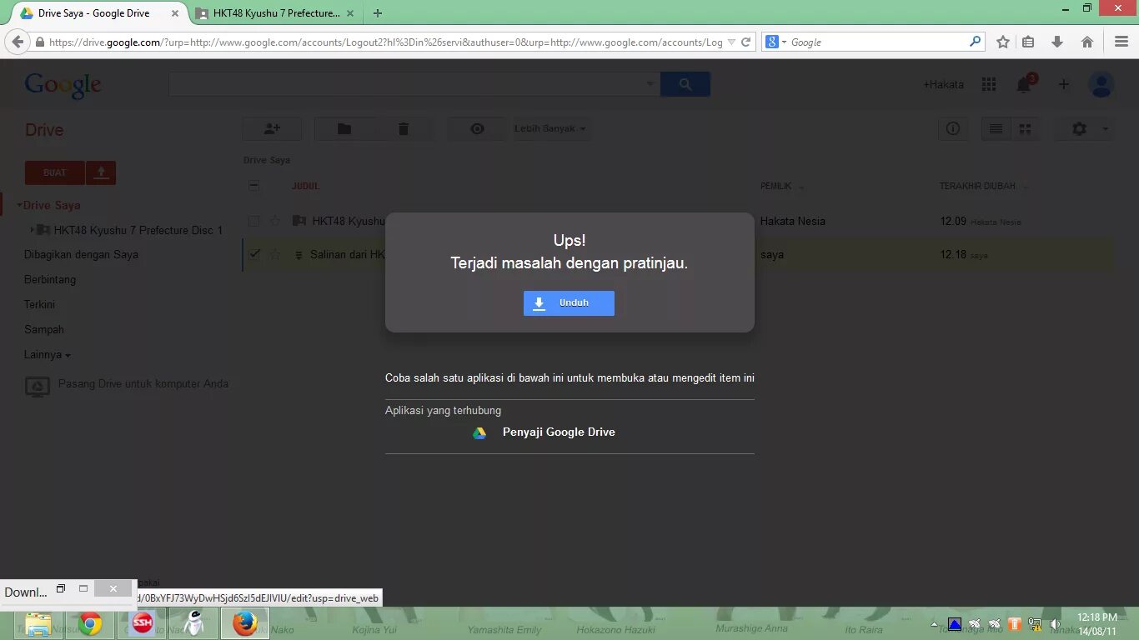Open a new browser tab
Viewport: 1139px width, 640px height.
[x=378, y=13]
